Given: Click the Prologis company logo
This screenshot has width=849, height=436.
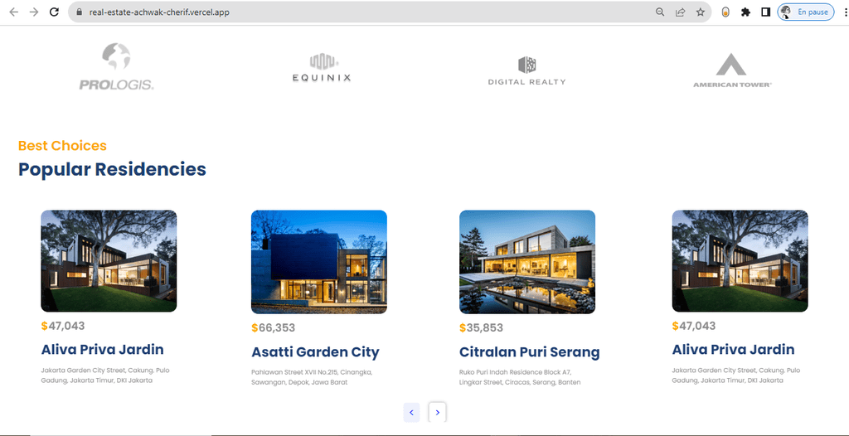Looking at the screenshot, I should pos(116,66).
